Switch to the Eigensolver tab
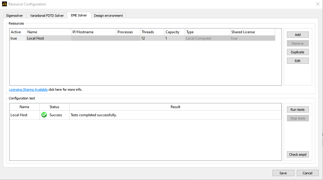The image size is (323, 180). (x=15, y=16)
